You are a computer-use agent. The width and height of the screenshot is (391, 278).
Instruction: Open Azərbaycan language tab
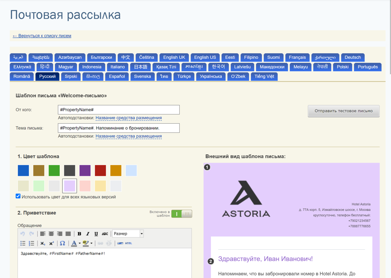click(70, 57)
